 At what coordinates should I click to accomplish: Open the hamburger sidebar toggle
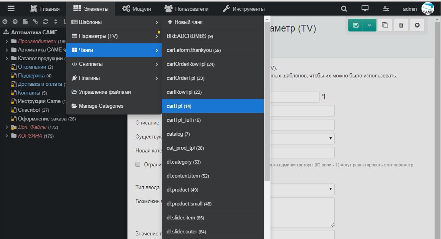tap(11, 9)
